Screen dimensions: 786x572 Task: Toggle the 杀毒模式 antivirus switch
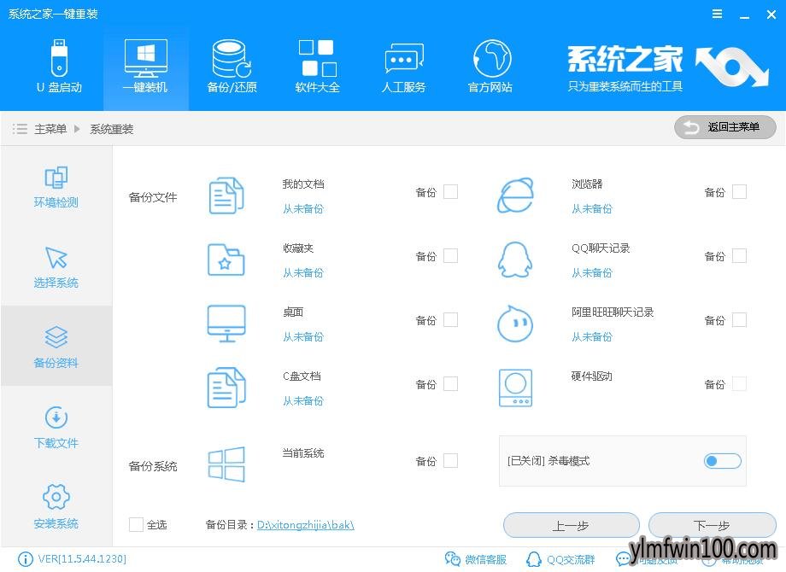pos(722,461)
